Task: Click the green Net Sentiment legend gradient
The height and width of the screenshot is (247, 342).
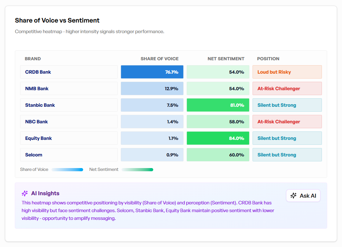Action: click(x=137, y=169)
